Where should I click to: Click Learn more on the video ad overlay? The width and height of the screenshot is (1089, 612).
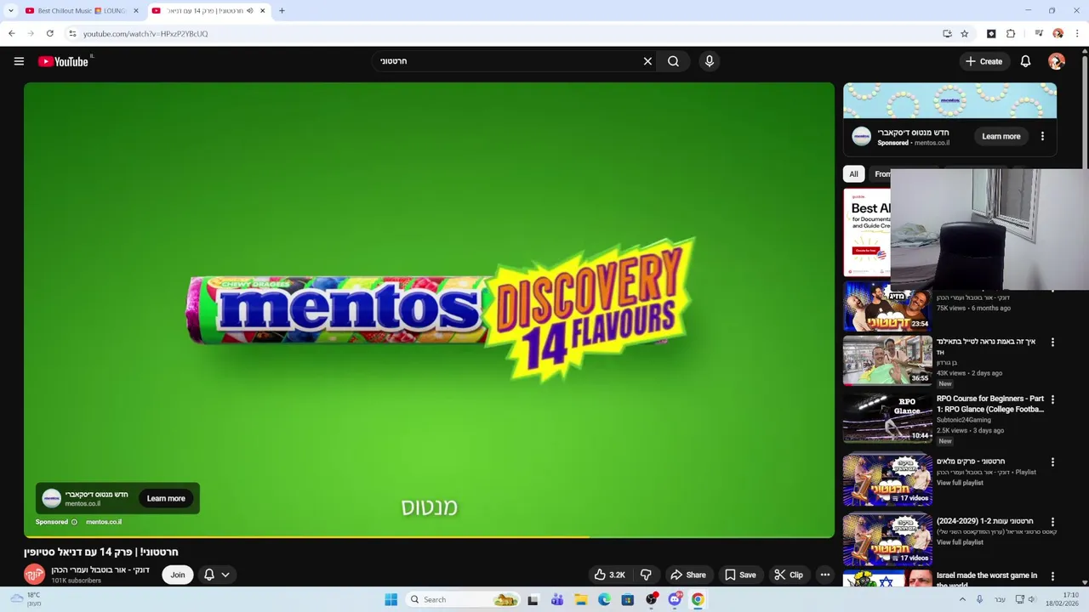click(166, 499)
